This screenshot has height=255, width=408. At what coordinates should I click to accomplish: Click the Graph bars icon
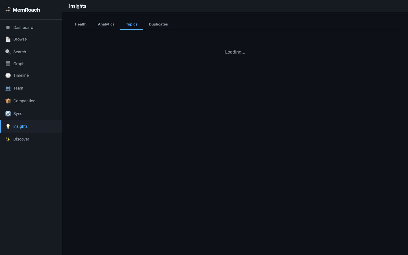(8, 64)
